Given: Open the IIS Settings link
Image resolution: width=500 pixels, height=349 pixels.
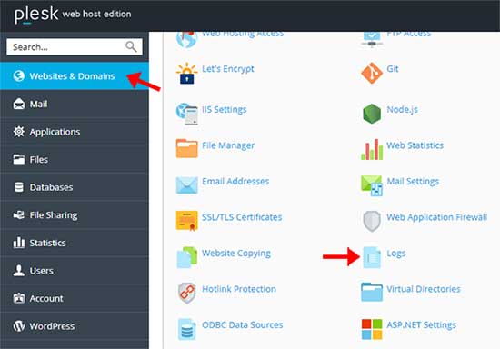Looking at the screenshot, I should (225, 109).
